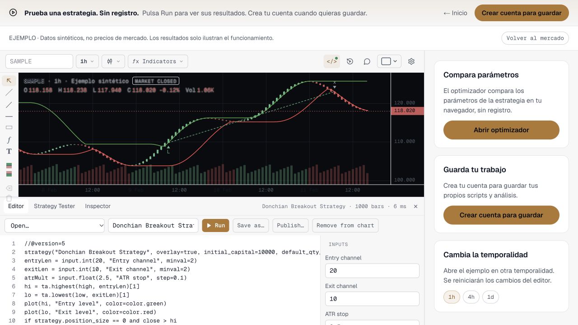
Task: Click the Publish… button
Action: pos(290,225)
